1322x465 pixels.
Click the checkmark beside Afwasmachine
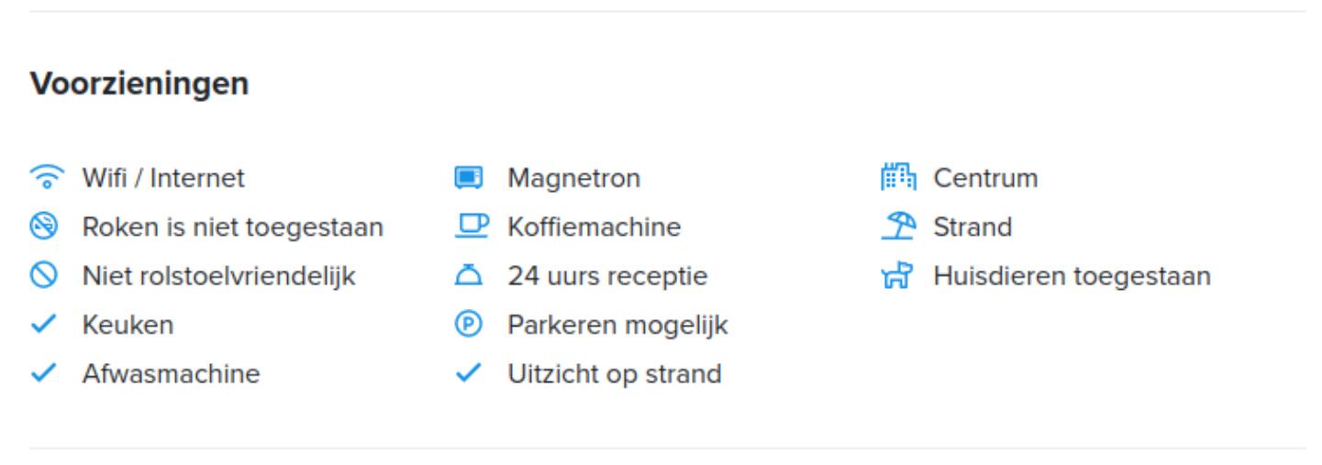pyautogui.click(x=43, y=374)
